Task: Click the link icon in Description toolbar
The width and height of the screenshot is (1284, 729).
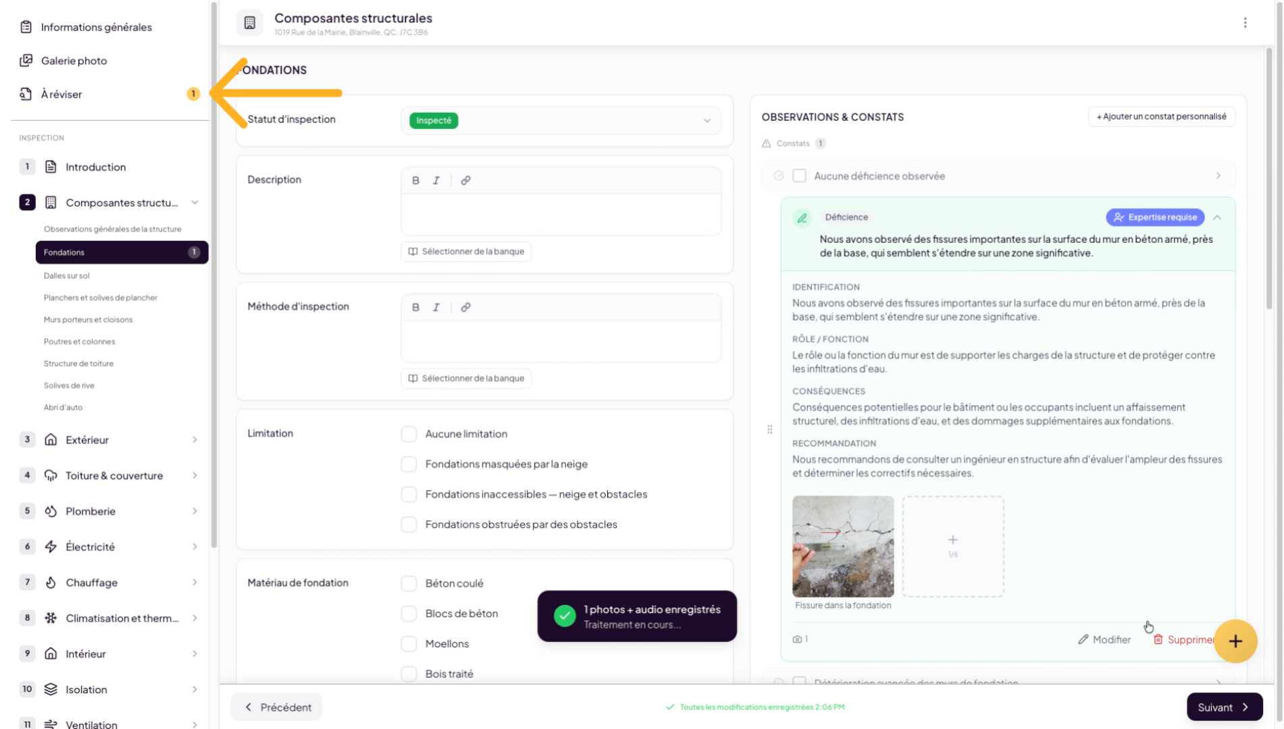Action: click(x=465, y=180)
